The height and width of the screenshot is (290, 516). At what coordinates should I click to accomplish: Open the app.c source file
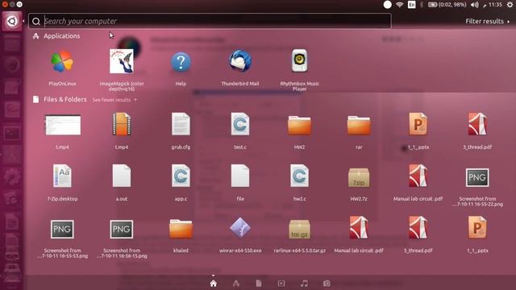coord(181,176)
